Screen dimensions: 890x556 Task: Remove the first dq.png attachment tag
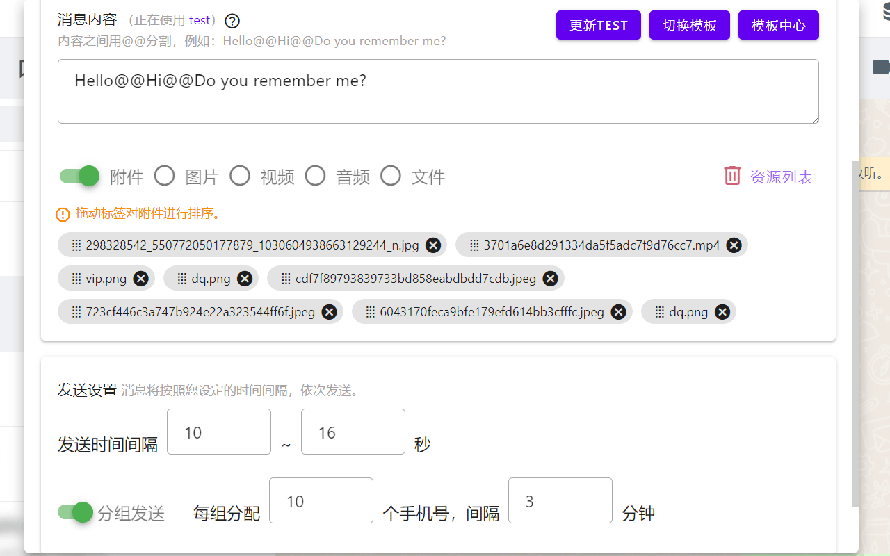244,278
